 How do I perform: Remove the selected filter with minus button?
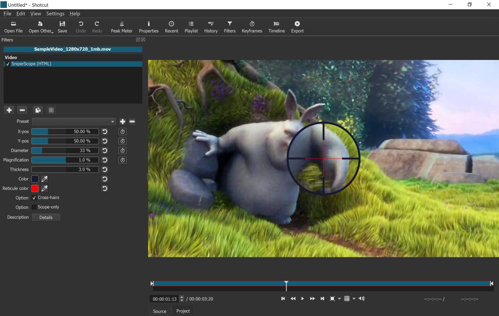[x=22, y=110]
